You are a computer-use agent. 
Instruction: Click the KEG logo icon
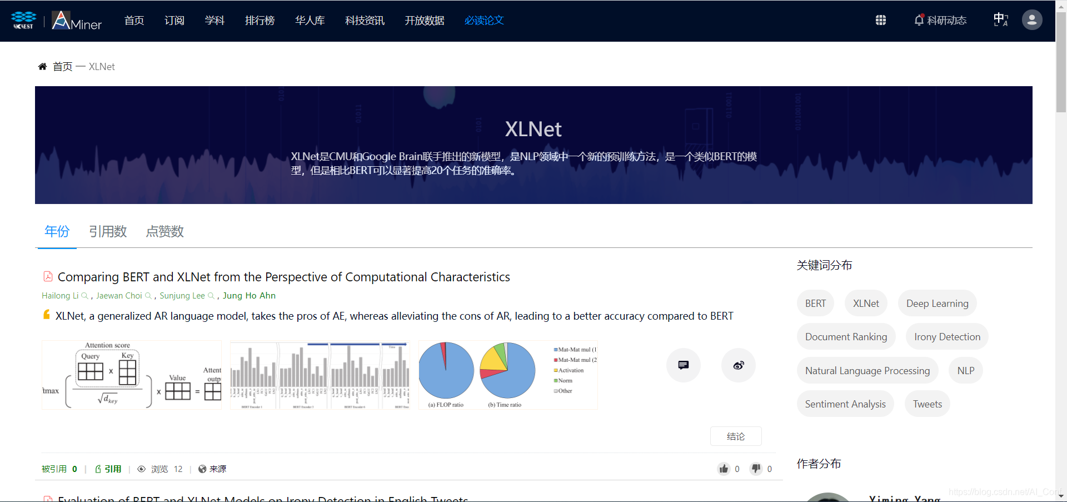coord(23,20)
